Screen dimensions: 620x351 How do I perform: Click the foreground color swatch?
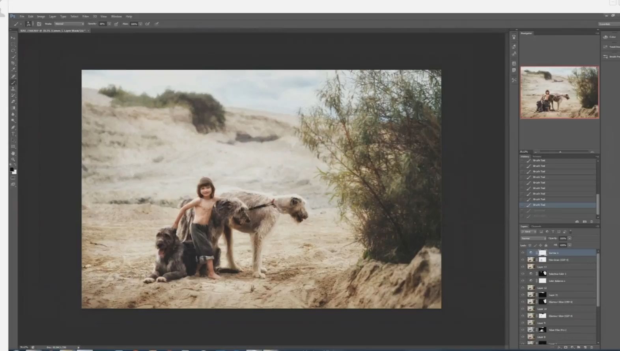click(x=12, y=170)
